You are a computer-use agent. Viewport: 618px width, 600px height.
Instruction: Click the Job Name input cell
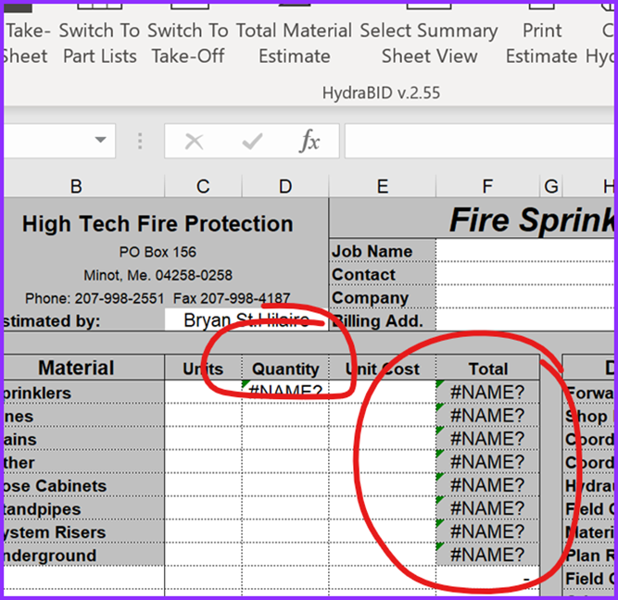click(524, 251)
